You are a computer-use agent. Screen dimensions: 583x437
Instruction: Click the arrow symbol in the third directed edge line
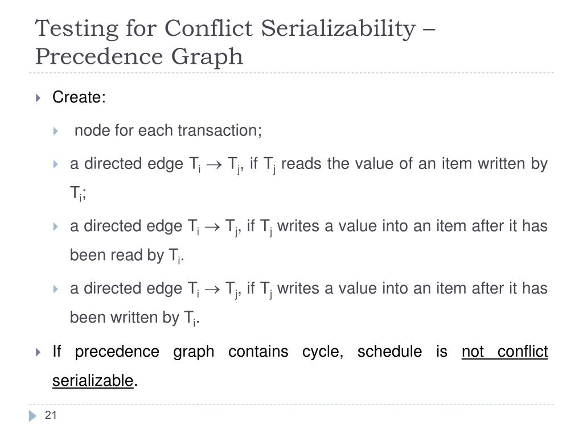(212, 290)
